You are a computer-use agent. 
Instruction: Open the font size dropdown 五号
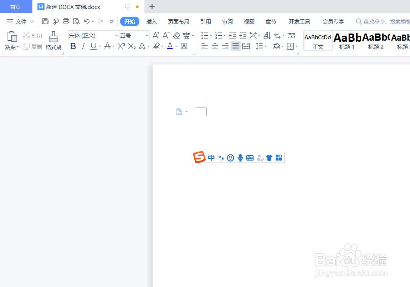147,35
